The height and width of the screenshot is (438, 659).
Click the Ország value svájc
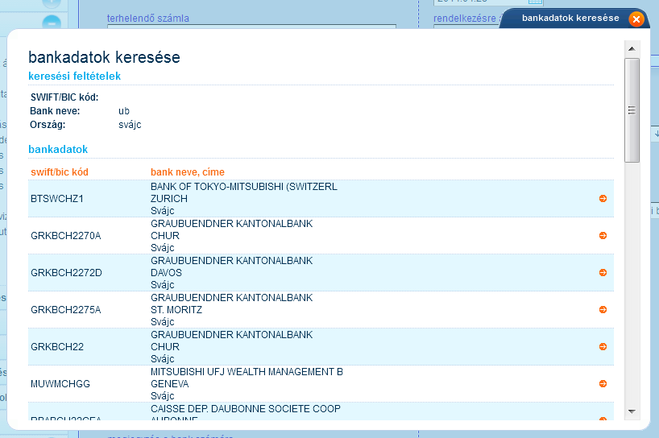coord(130,125)
